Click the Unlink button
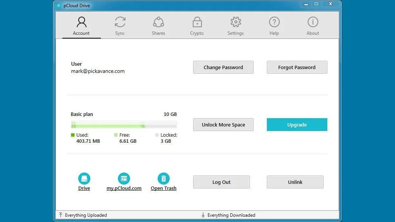Image resolution: width=395 pixels, height=222 pixels. (295, 182)
